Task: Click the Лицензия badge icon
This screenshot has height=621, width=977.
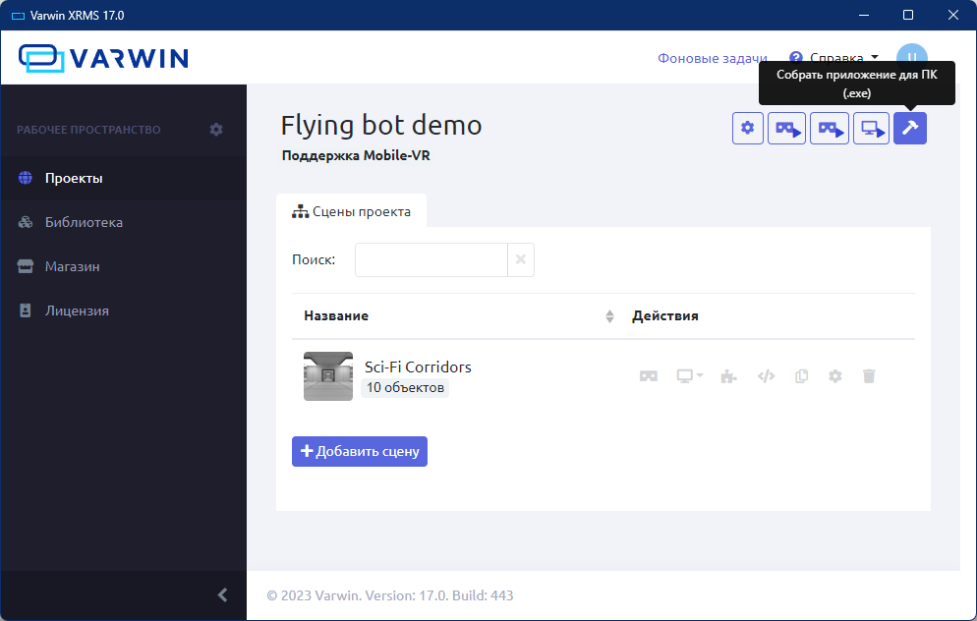Action: pyautogui.click(x=25, y=310)
